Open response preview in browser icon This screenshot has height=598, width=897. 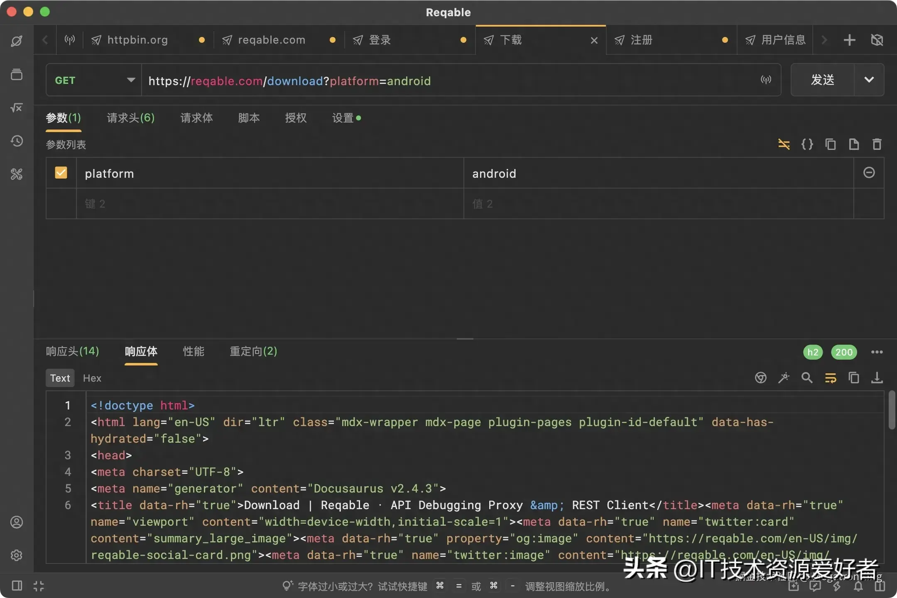point(761,377)
